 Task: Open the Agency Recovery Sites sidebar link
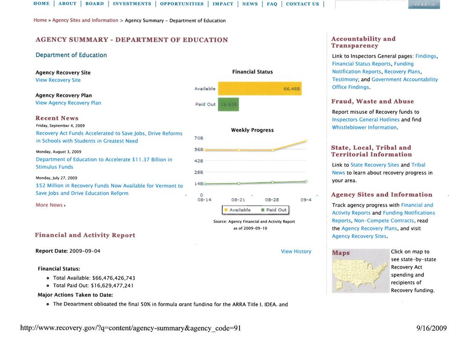(x=359, y=236)
